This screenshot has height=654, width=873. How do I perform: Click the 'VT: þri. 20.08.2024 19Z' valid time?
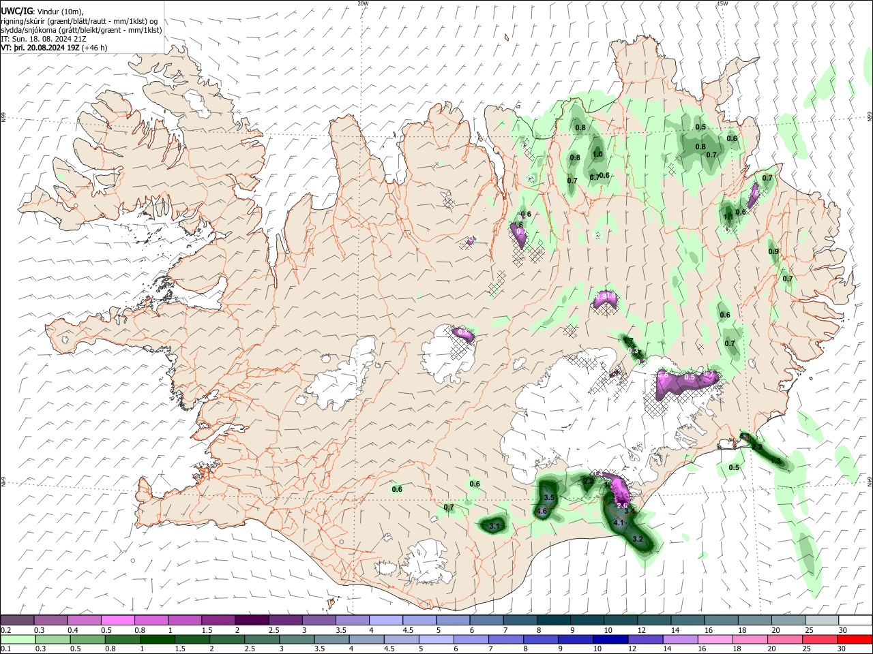click(x=40, y=48)
